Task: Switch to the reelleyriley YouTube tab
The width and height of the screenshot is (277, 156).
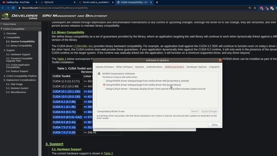Action: click(19, 2)
